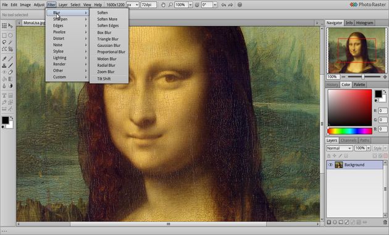The width and height of the screenshot is (389, 235).
Task: Click the layer mask icon in Layers footer
Action: [x=347, y=222]
